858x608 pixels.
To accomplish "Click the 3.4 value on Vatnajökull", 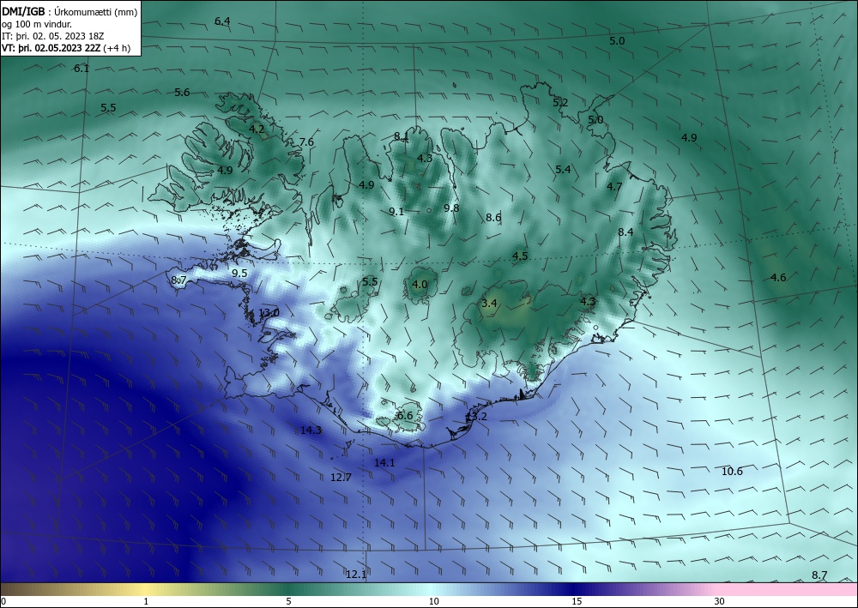I will click(x=489, y=303).
